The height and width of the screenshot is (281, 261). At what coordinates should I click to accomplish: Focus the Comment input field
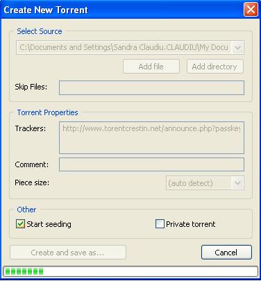151,164
